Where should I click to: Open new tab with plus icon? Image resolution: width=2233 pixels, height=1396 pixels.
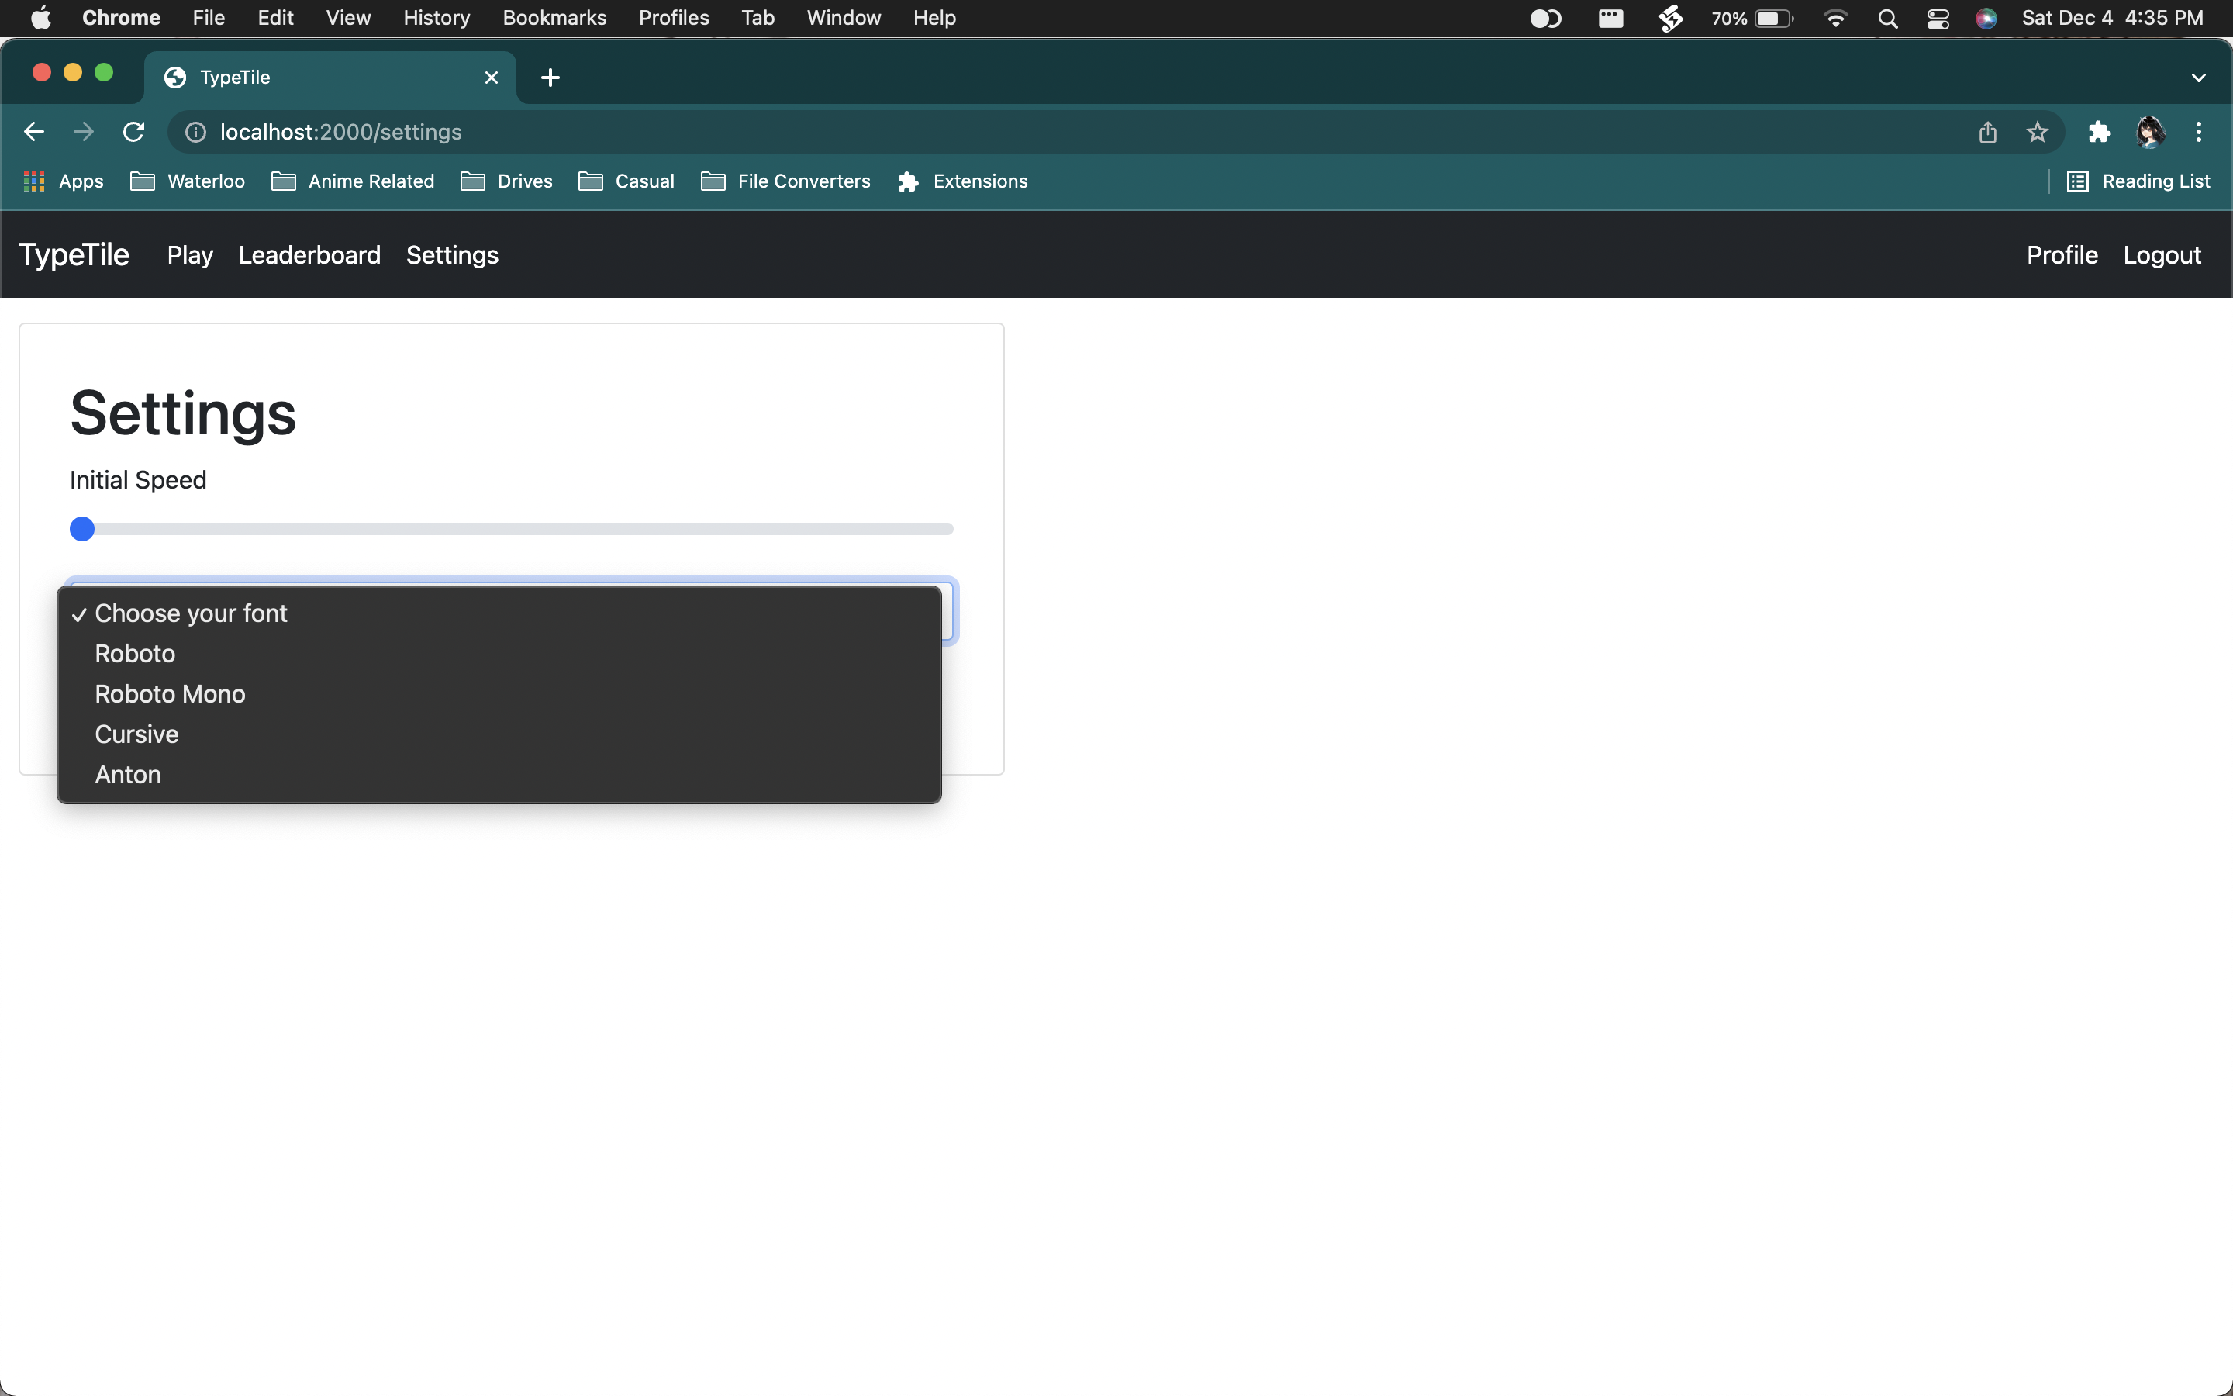click(x=550, y=78)
